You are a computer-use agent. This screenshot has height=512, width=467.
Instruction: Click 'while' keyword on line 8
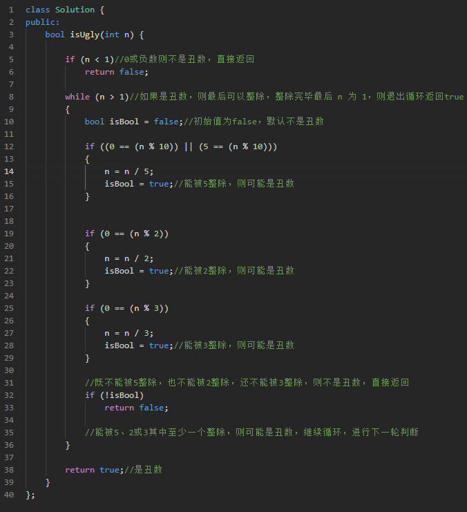[77, 97]
